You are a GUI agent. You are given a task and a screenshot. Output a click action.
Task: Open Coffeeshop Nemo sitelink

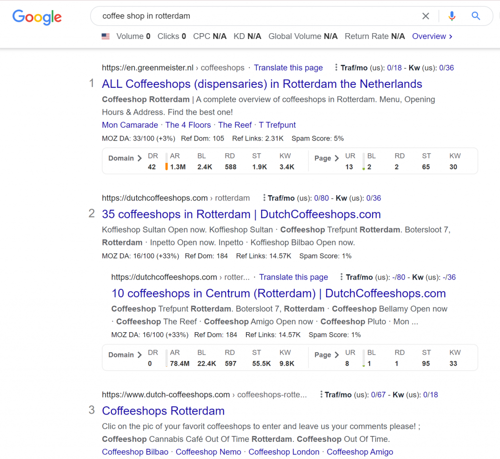click(x=208, y=452)
